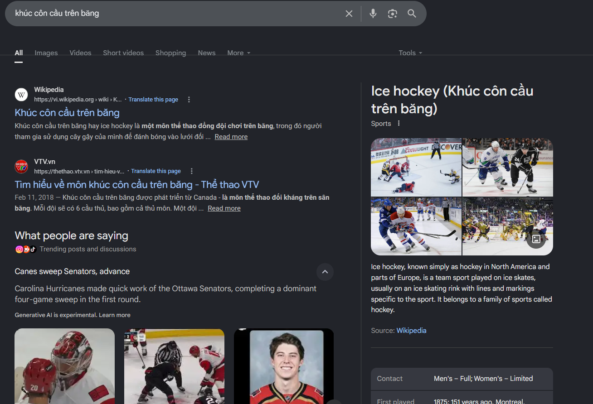
Task: Click the Instagram, Reddit, TikTok source icons
Action: point(26,249)
